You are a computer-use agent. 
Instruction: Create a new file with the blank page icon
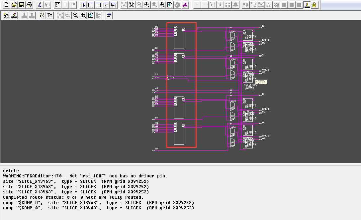click(6, 5)
